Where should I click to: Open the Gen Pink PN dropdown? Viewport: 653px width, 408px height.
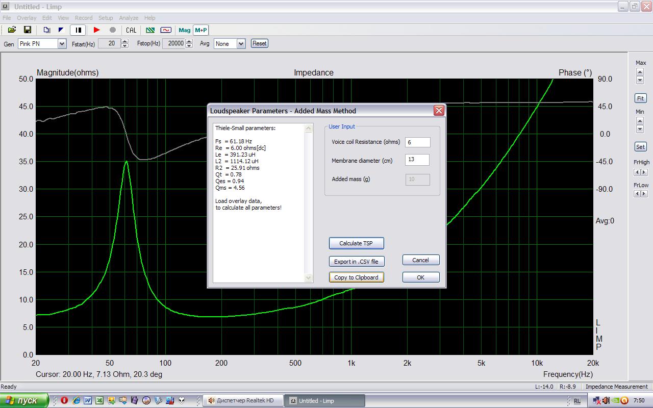coord(62,44)
